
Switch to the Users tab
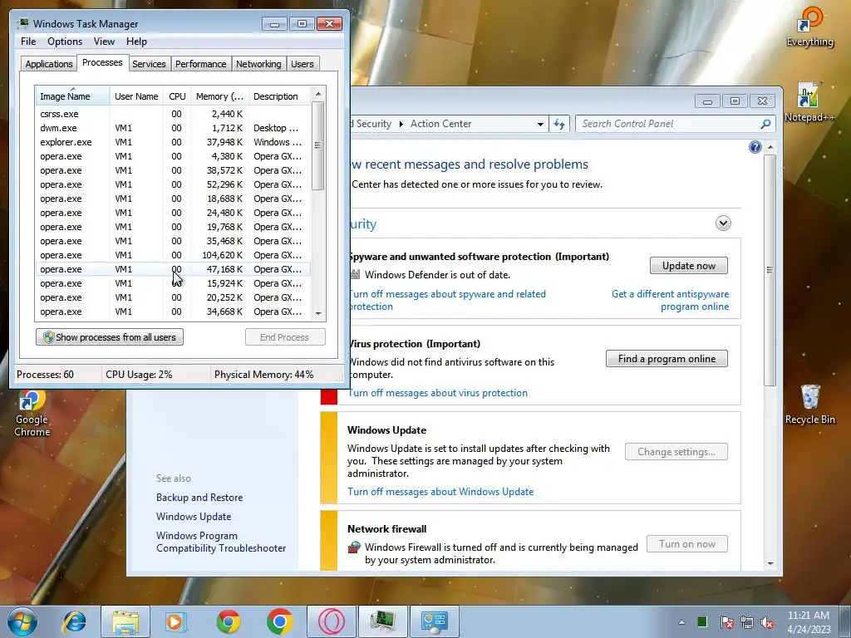302,63
